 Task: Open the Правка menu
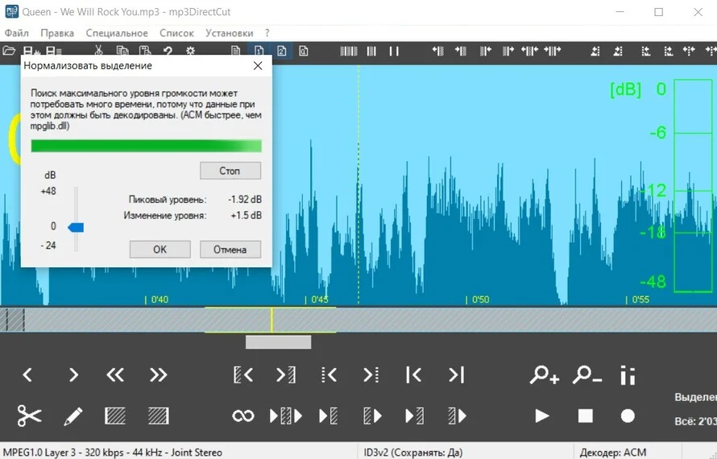pyautogui.click(x=57, y=33)
